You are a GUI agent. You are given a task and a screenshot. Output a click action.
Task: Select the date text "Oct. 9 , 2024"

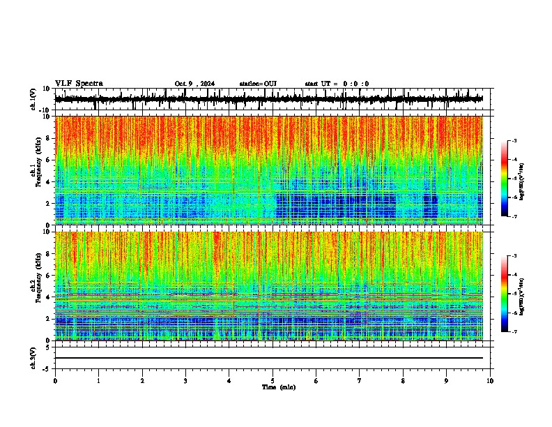click(x=194, y=84)
